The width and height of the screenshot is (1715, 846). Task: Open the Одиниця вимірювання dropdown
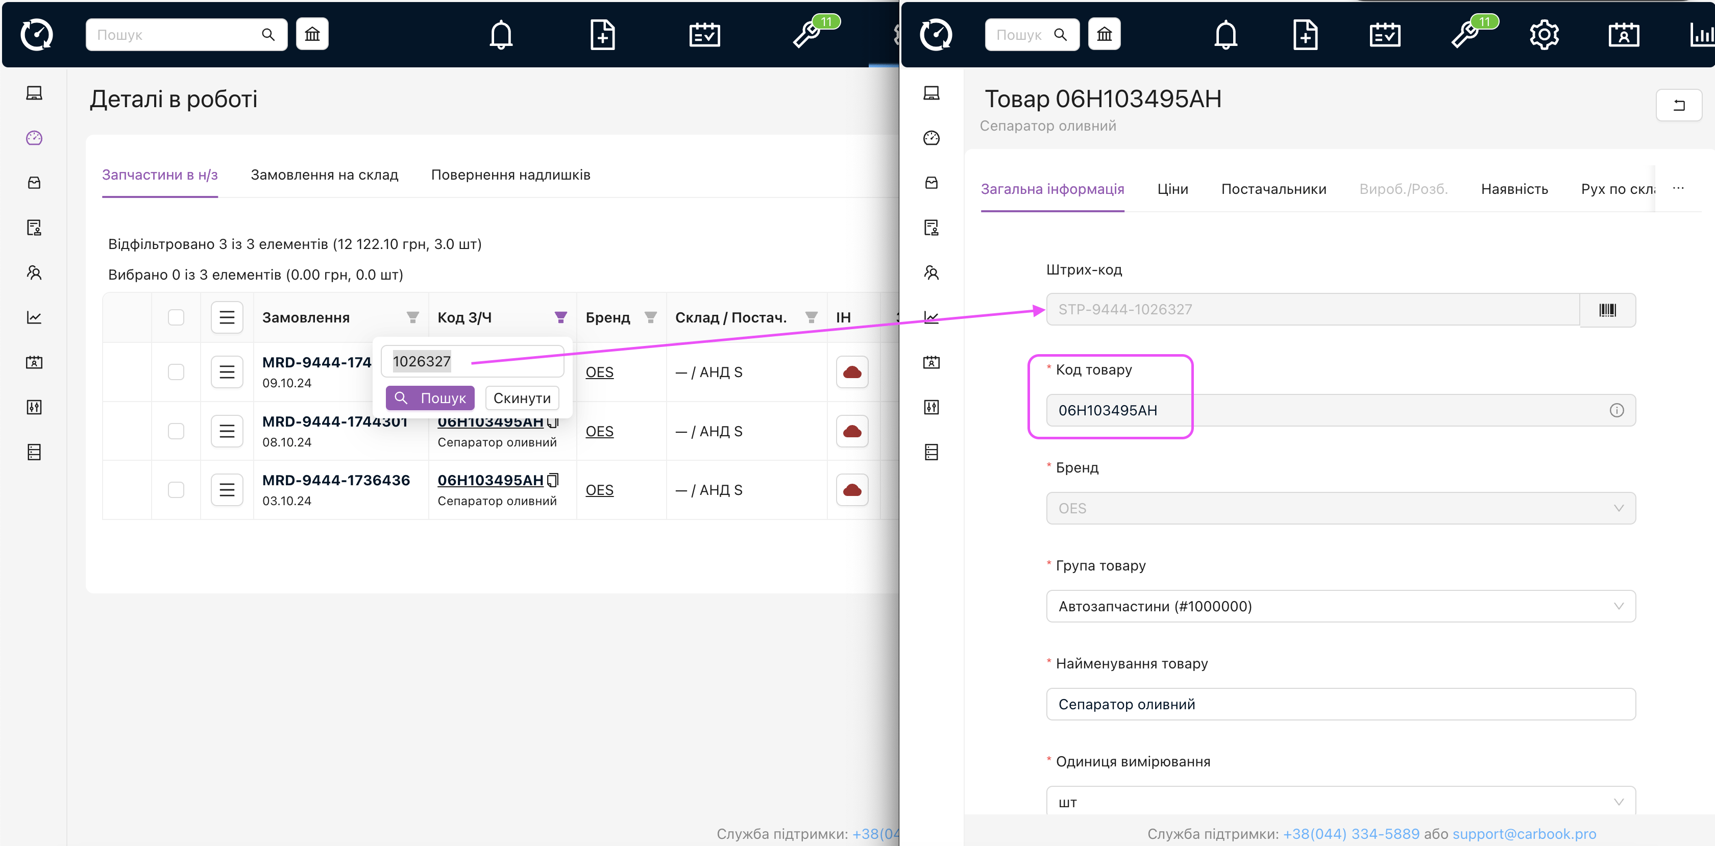click(x=1340, y=802)
